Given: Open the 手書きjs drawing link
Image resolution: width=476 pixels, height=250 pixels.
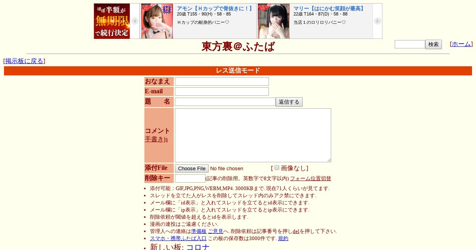Looking at the screenshot, I should (156, 139).
